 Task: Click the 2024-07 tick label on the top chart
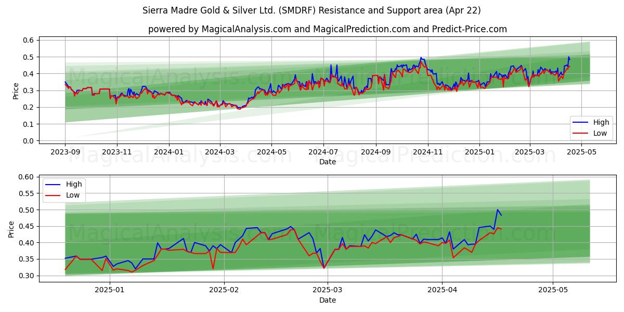(323, 152)
